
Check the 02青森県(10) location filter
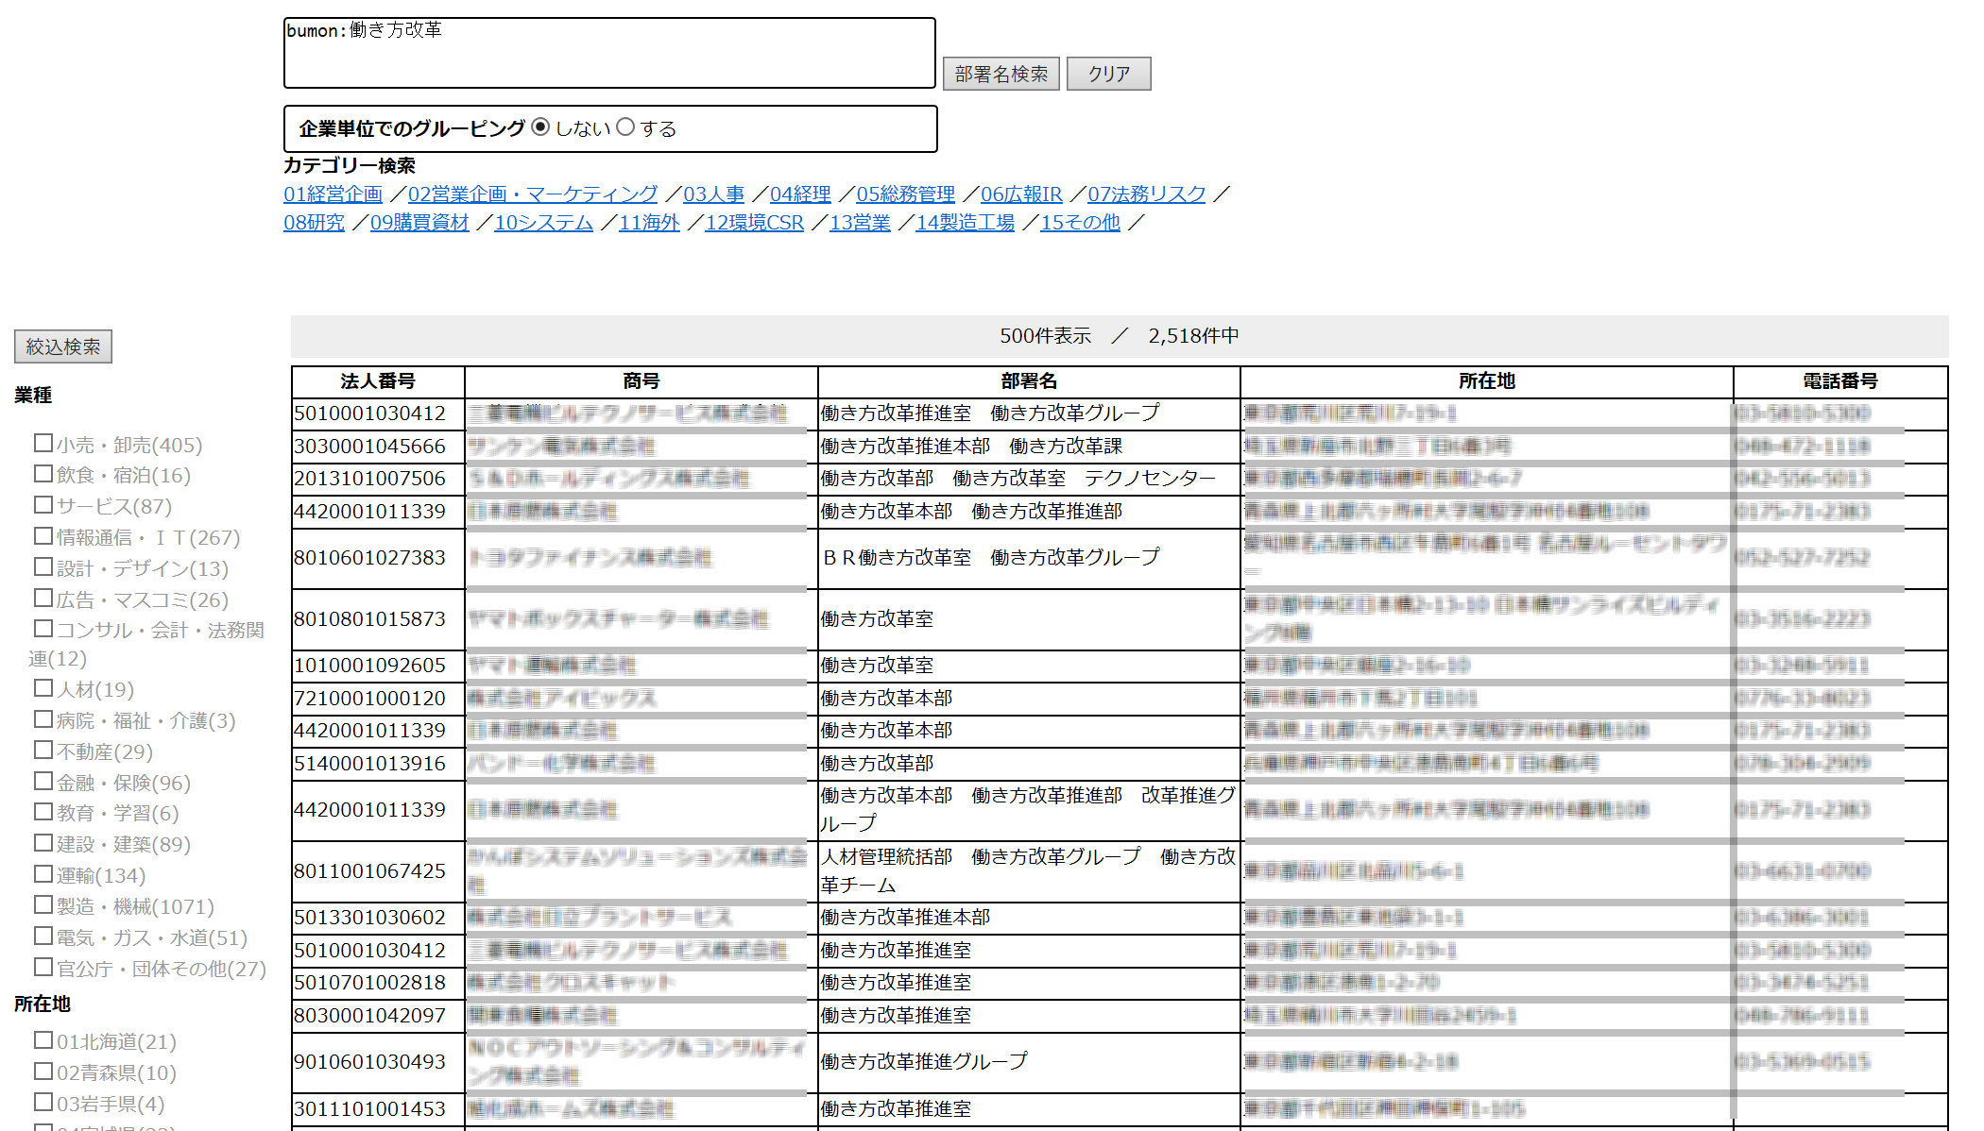click(42, 1071)
